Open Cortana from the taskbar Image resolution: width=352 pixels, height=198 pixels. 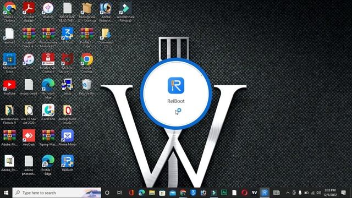107,193
